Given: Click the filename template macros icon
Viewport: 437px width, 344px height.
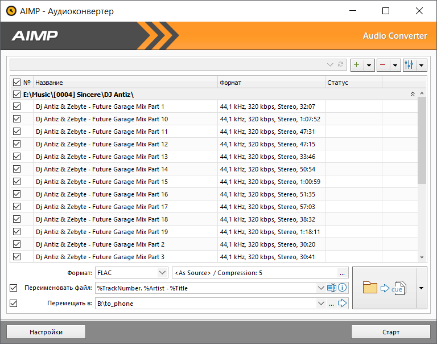Looking at the screenshot, I should 332,288.
